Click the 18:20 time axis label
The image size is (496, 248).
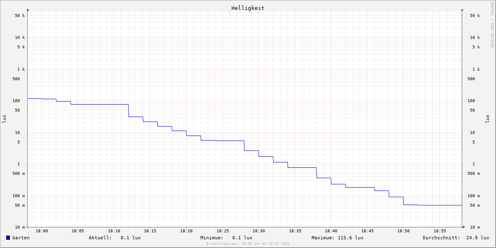tap(186, 231)
